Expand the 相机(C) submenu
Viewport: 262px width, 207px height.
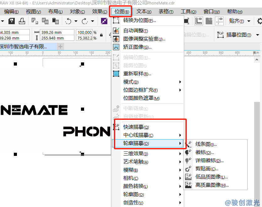(x=147, y=178)
